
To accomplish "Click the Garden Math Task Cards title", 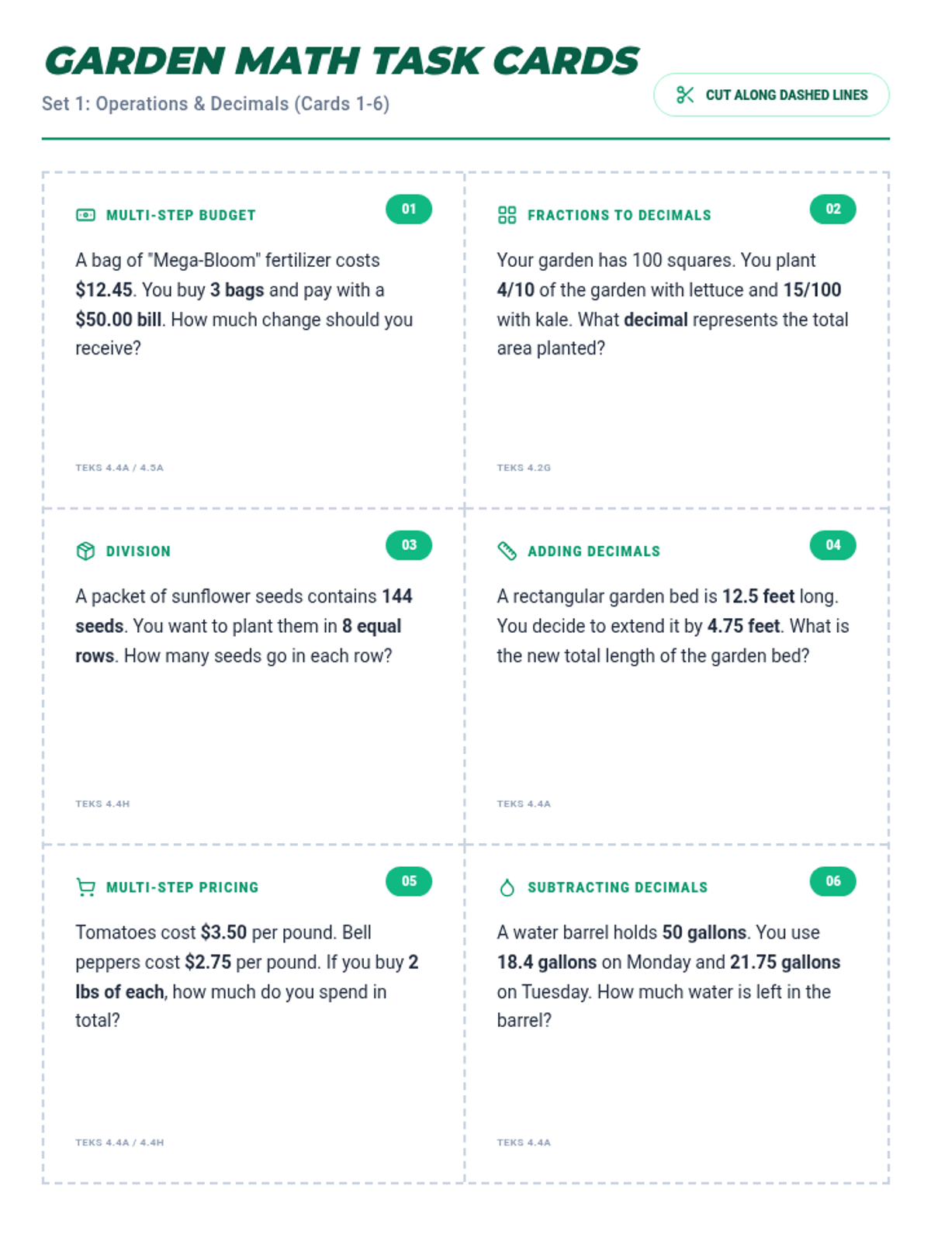I will [x=341, y=61].
